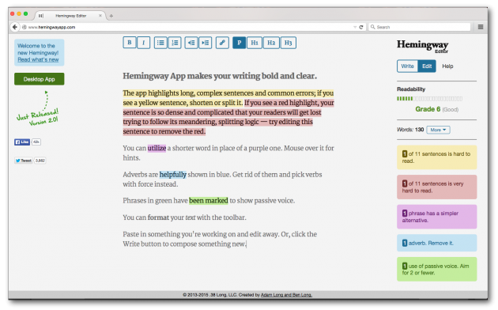
Task: Click the bold word format in text
Action: (x=158, y=217)
